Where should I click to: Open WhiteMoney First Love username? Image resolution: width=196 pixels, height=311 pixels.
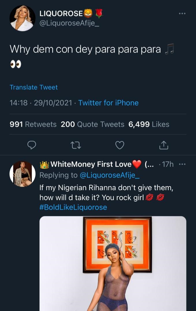[91, 164]
